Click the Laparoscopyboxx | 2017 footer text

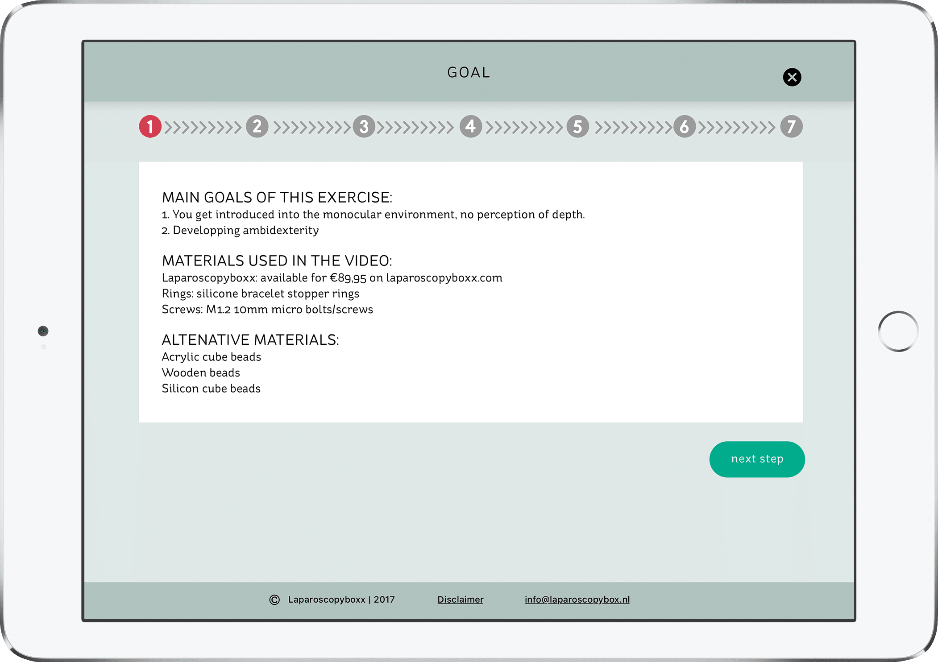click(x=341, y=600)
